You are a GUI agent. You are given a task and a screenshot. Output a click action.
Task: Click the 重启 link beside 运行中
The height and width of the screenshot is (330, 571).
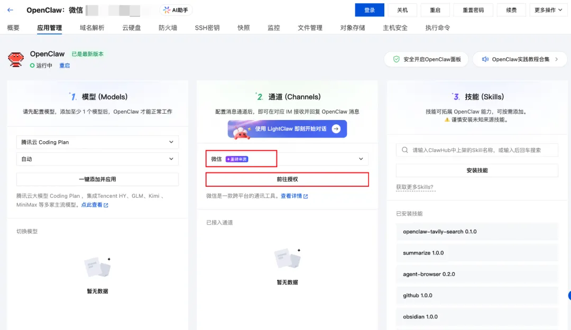tap(65, 66)
